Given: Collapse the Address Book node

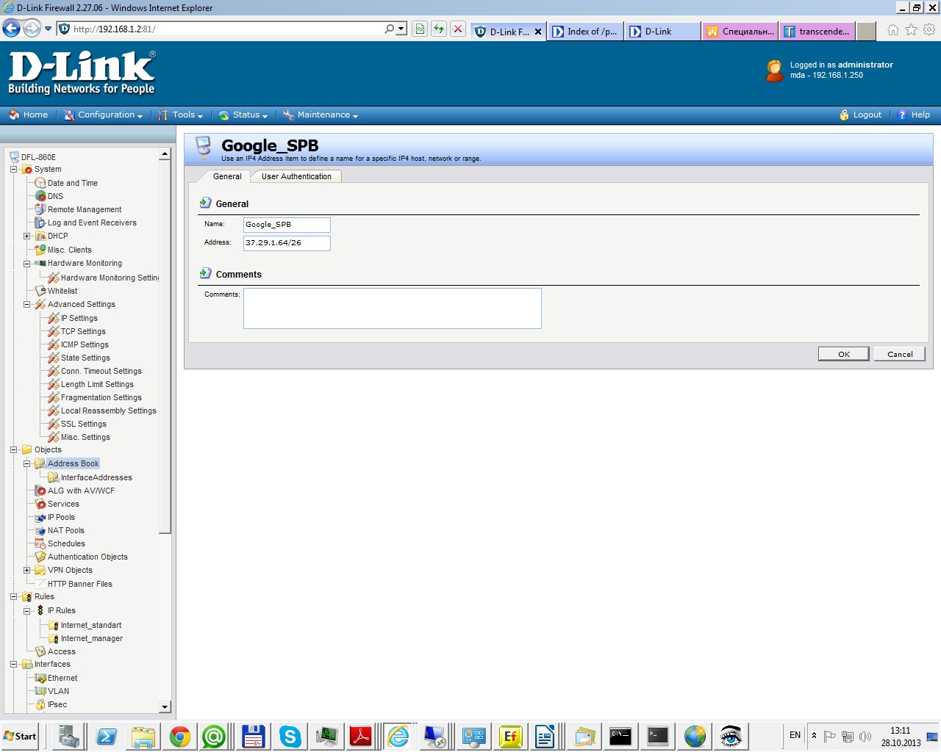Looking at the screenshot, I should pos(26,464).
